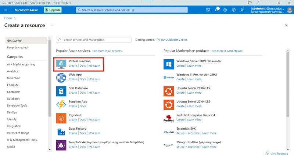Open the Blockchain category
The height and width of the screenshot is (156, 294).
(x=14, y=78)
